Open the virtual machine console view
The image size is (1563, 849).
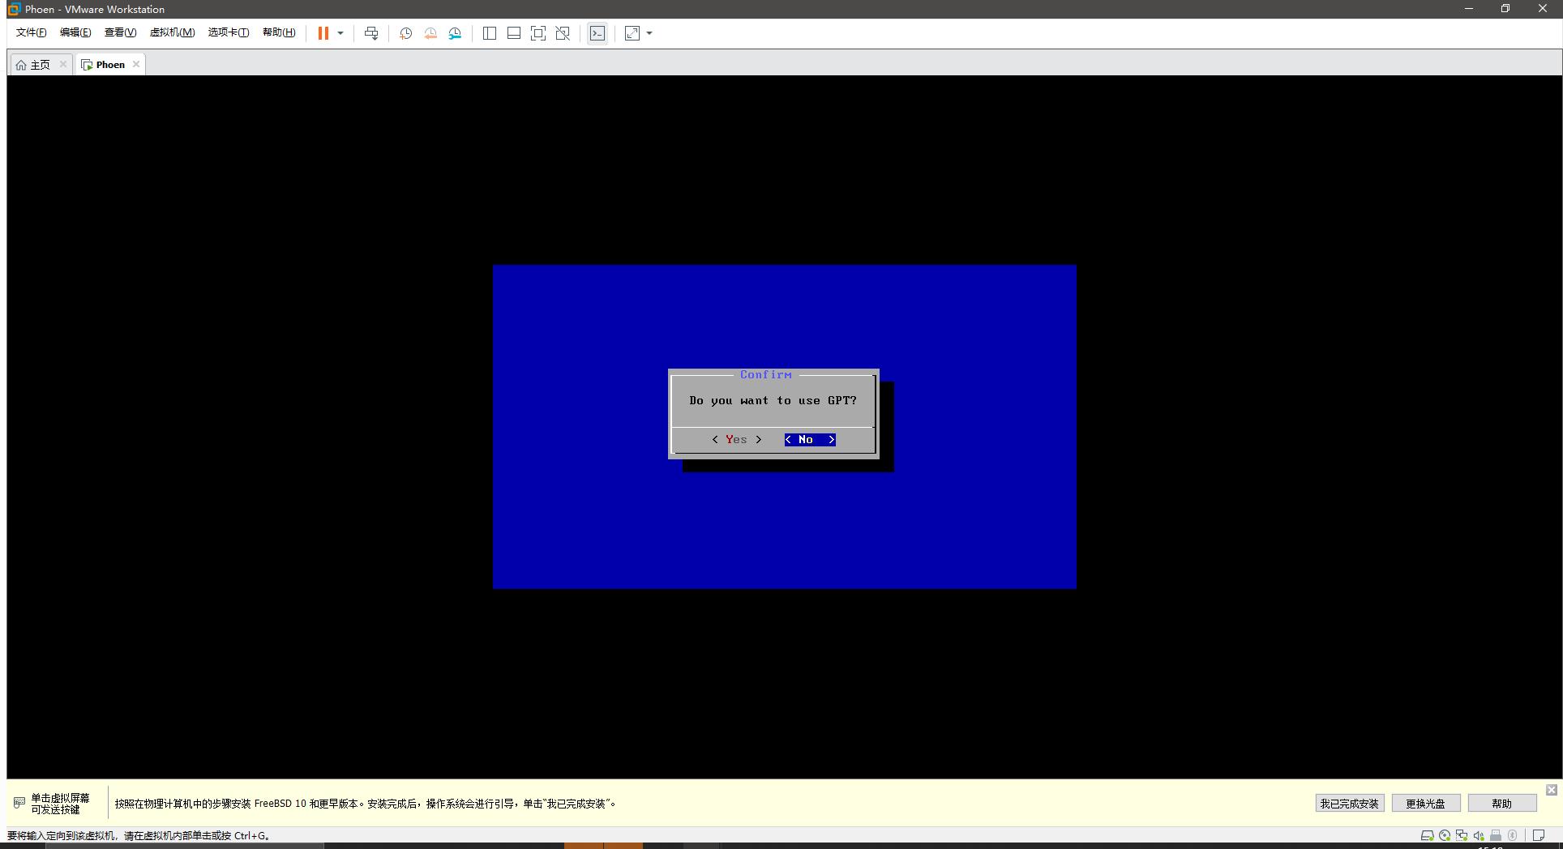pyautogui.click(x=597, y=33)
